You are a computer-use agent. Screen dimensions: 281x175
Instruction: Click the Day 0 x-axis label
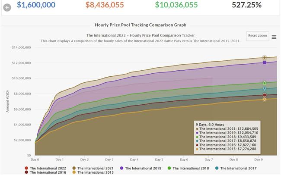point(35,159)
